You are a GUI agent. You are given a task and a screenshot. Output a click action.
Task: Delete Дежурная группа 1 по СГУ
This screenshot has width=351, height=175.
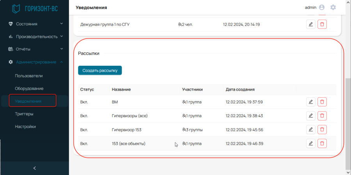coord(322,24)
